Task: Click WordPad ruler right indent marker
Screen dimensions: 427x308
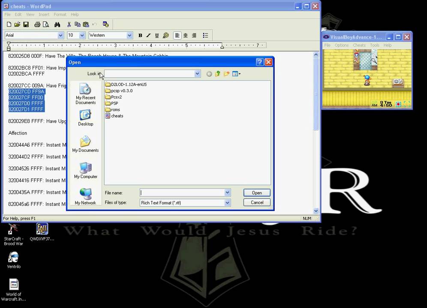Action: coord(222,47)
